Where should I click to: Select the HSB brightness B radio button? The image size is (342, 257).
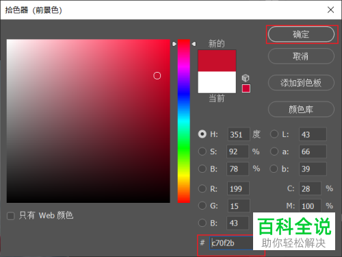202,169
